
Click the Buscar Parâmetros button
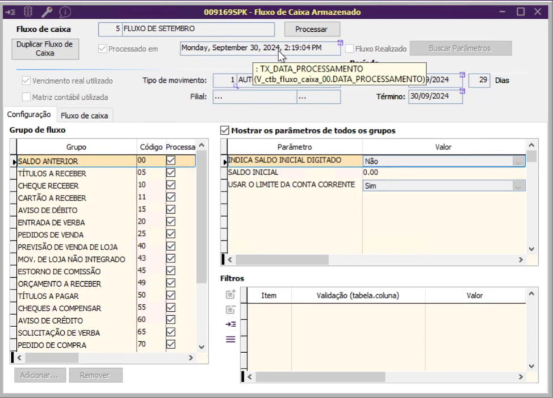460,48
